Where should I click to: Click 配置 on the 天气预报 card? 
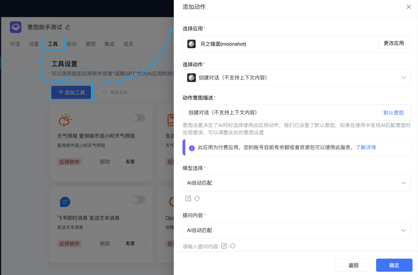coord(130,162)
